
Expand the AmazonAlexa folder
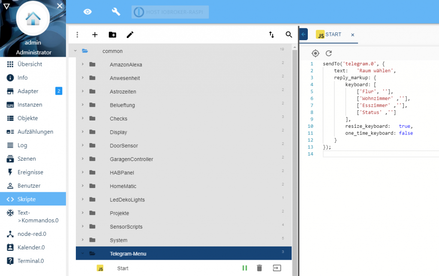82,65
